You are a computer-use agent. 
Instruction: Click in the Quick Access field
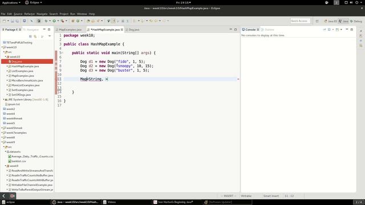(x=300, y=21)
